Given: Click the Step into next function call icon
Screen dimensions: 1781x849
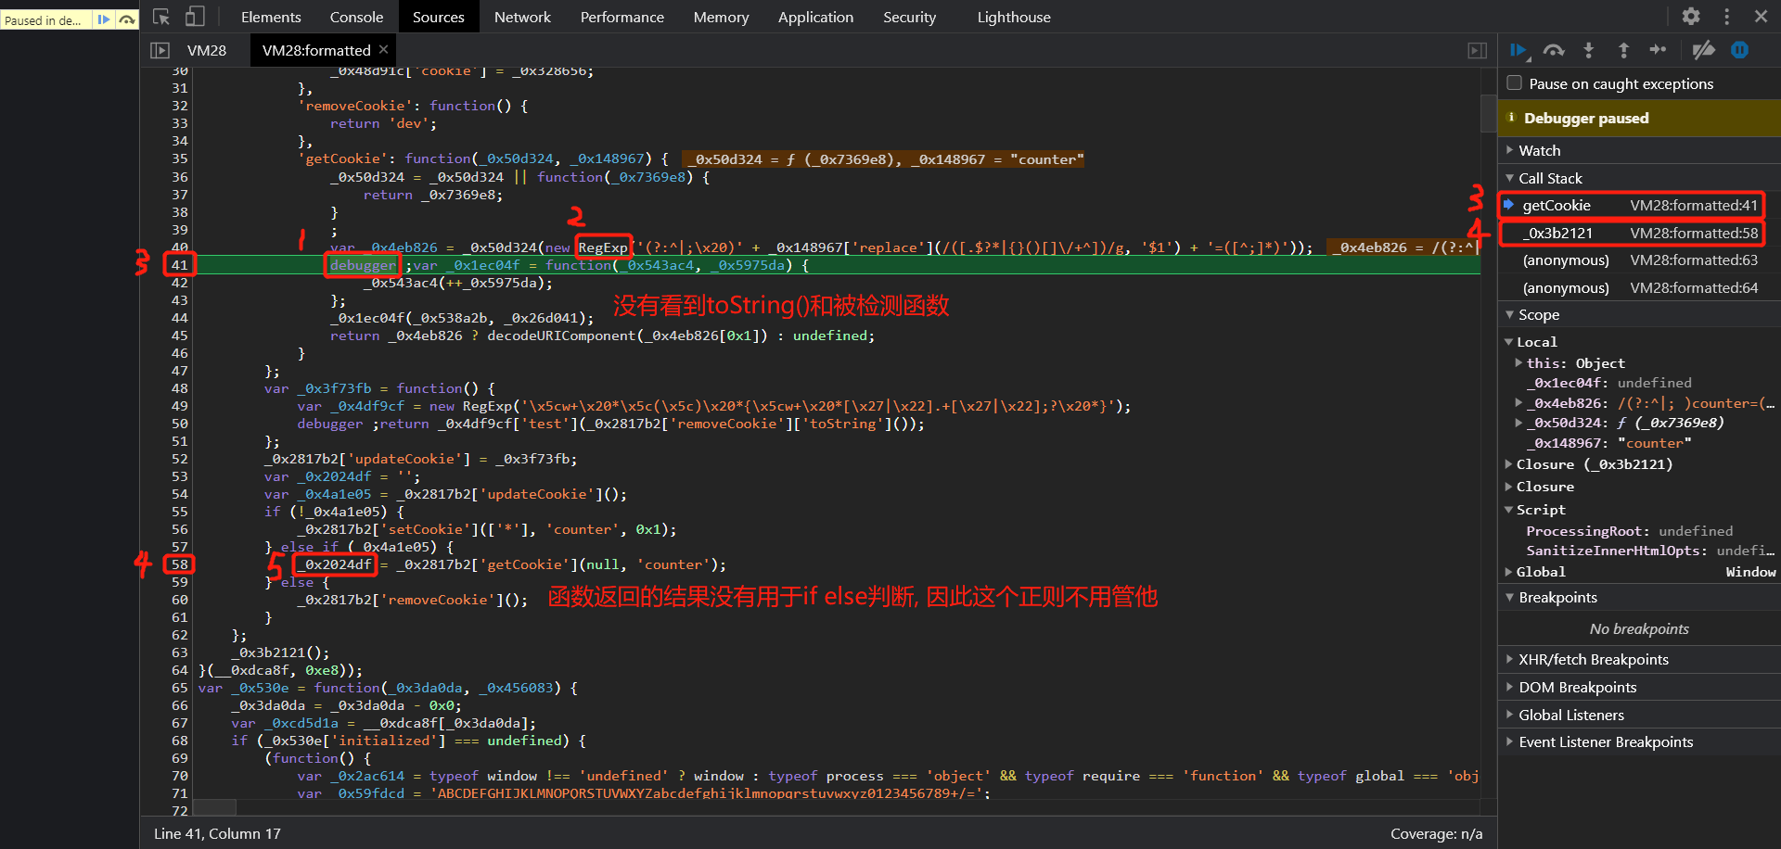Looking at the screenshot, I should tap(1589, 50).
